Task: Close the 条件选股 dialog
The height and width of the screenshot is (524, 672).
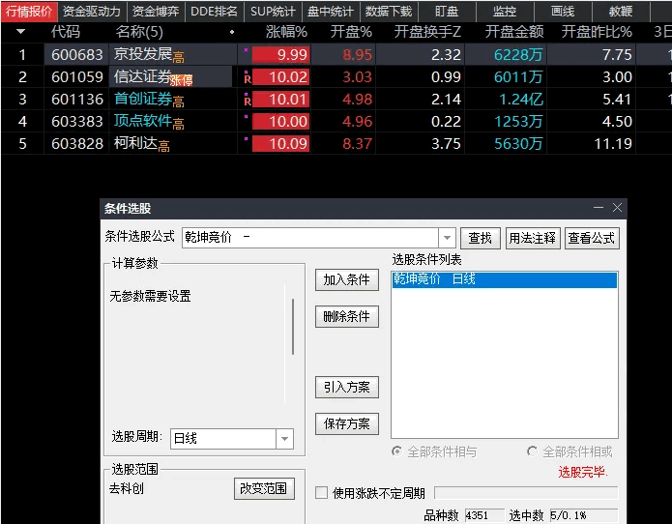Action: [x=617, y=207]
